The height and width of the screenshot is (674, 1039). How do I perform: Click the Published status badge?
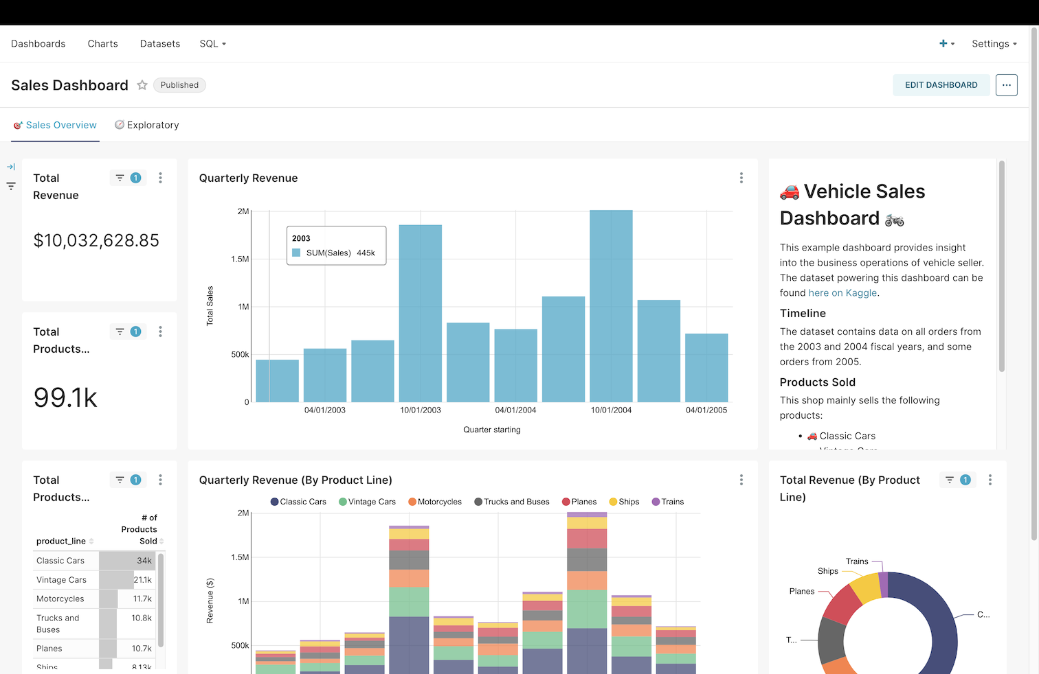[x=179, y=85]
